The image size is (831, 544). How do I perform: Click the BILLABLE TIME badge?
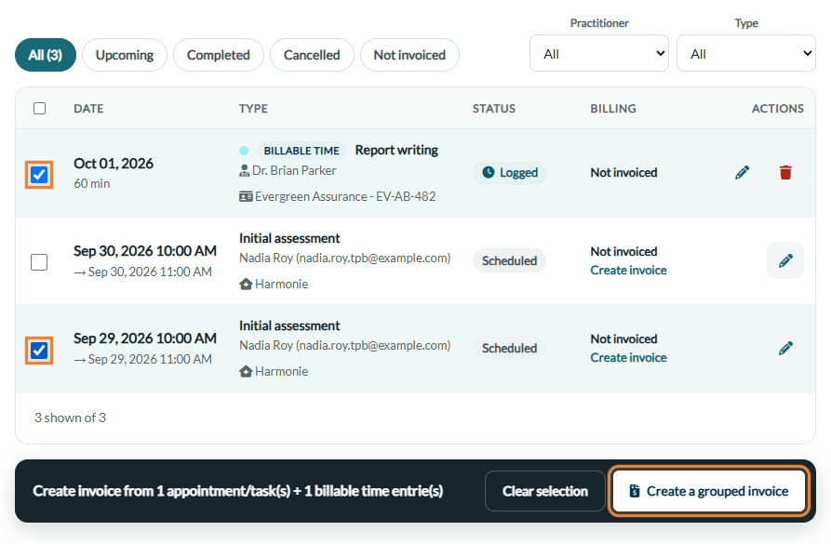point(302,151)
